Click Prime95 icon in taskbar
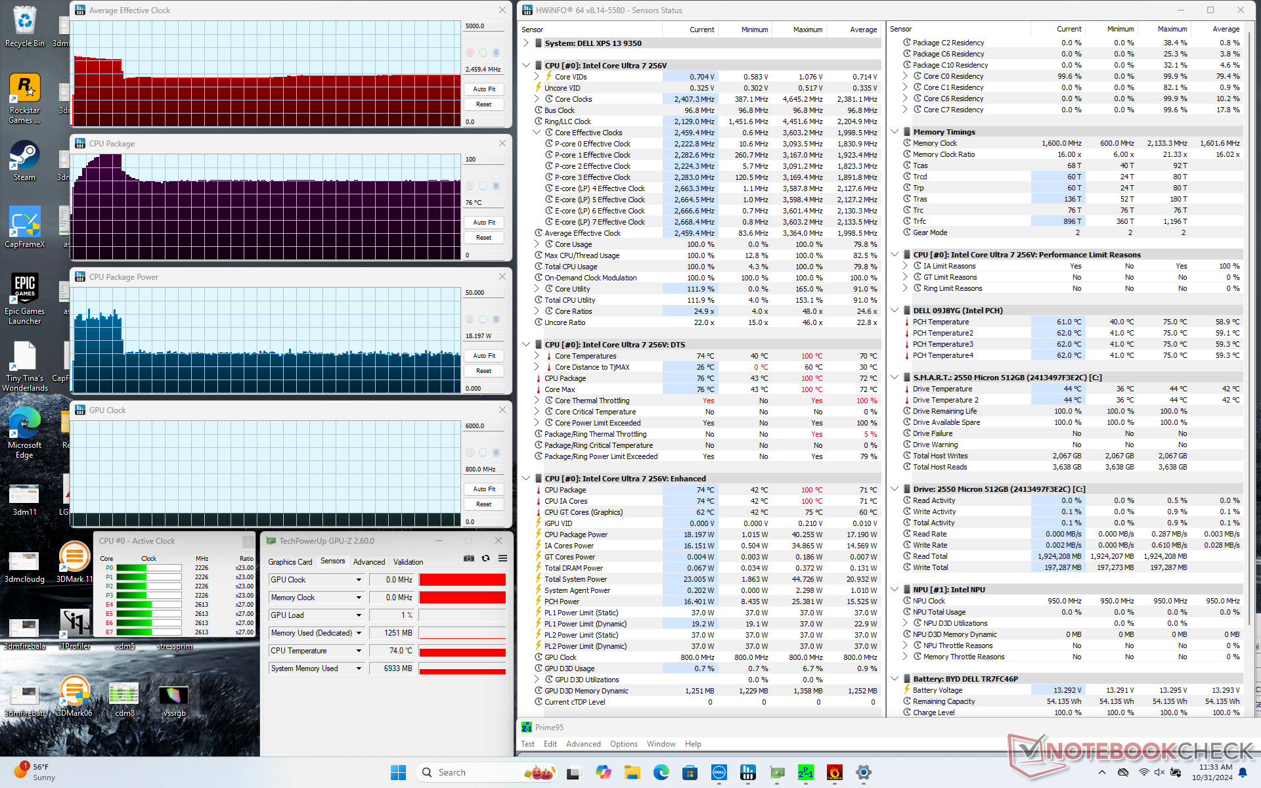The image size is (1261, 788). coord(806,772)
